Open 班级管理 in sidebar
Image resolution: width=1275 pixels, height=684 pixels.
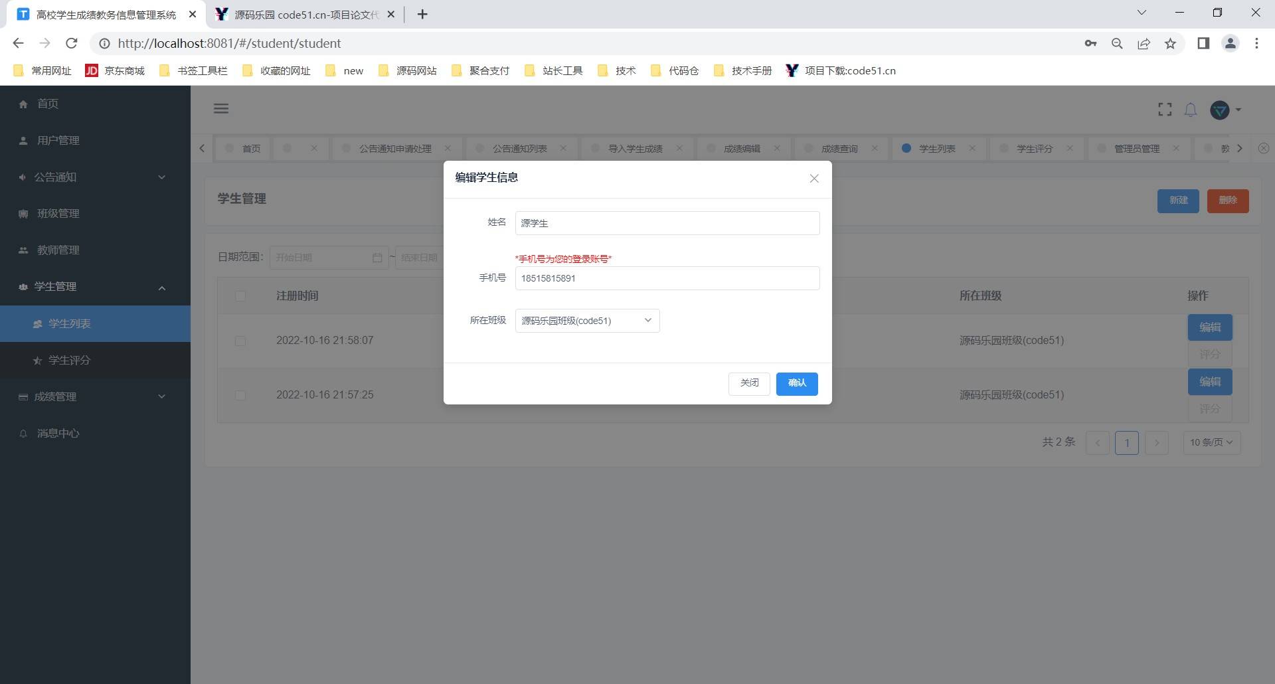(x=95, y=214)
